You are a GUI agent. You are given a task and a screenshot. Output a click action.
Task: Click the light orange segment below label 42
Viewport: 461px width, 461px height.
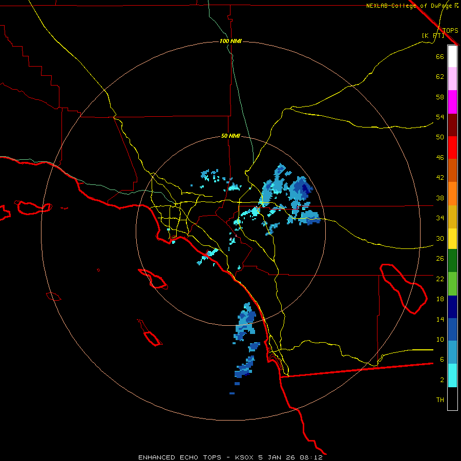click(452, 194)
